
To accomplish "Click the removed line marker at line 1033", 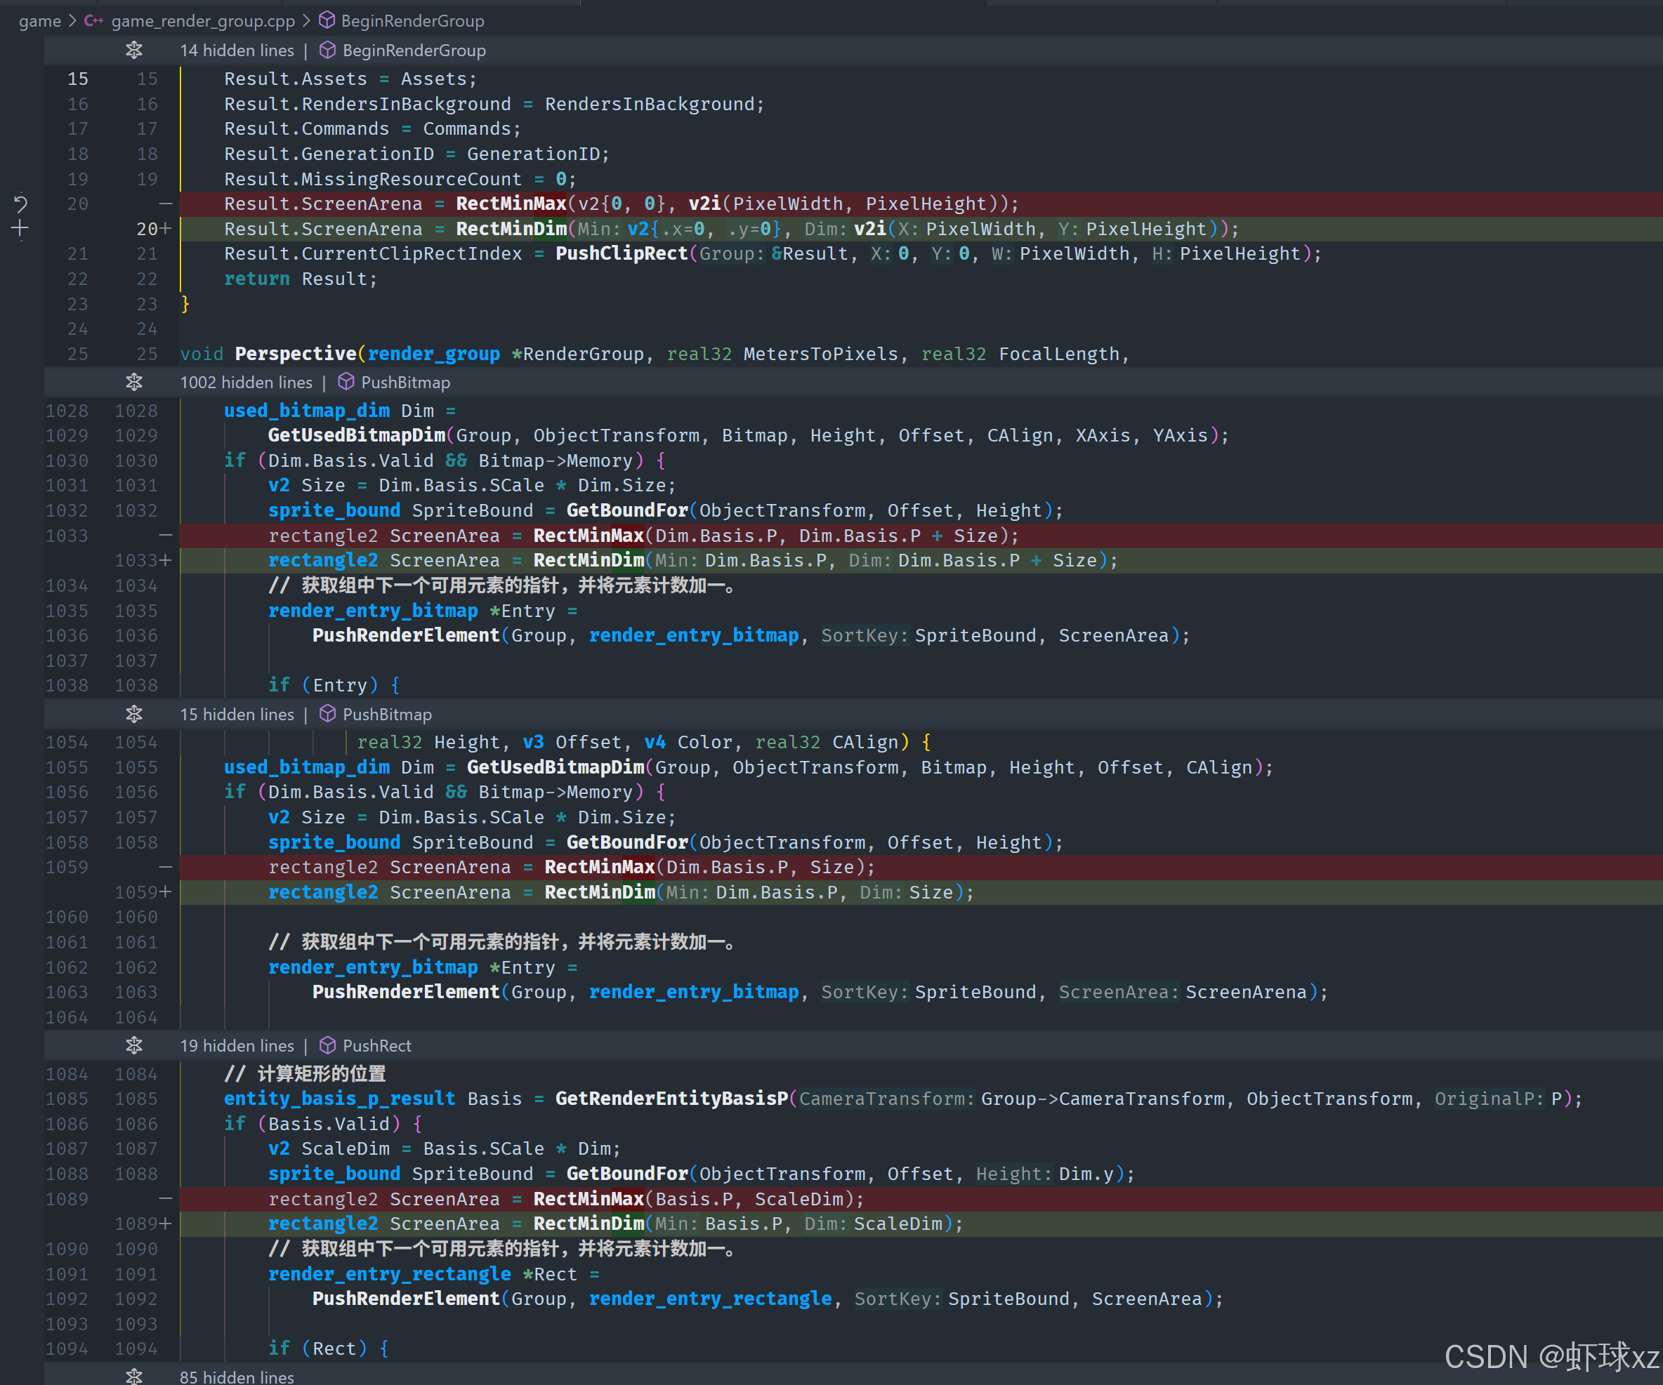I will 165,536.
